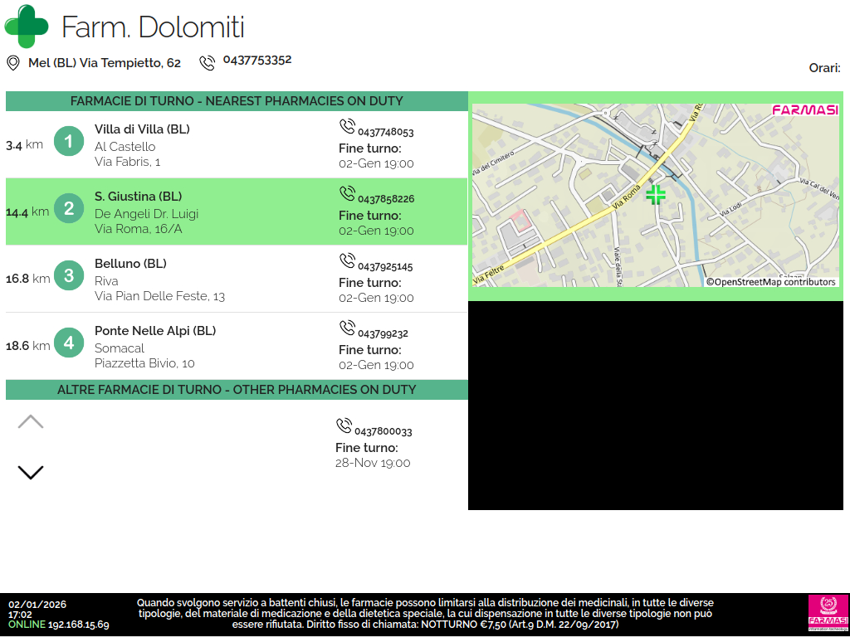Click the Farmasi logo in bottom corner
This screenshot has height=637, width=850.
click(x=828, y=614)
